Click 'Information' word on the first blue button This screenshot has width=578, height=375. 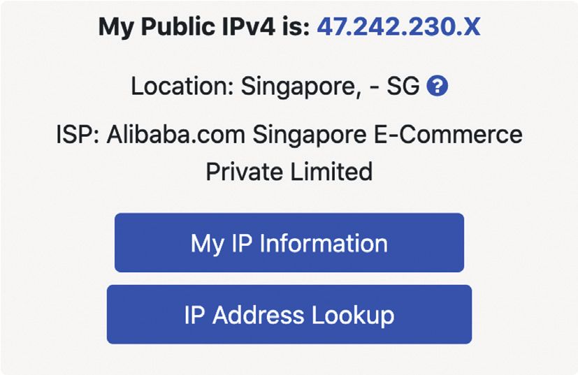coord(324,243)
